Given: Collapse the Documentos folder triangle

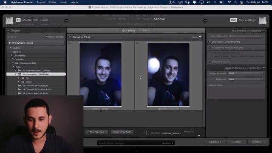Looking at the screenshot, I should point(11,56).
